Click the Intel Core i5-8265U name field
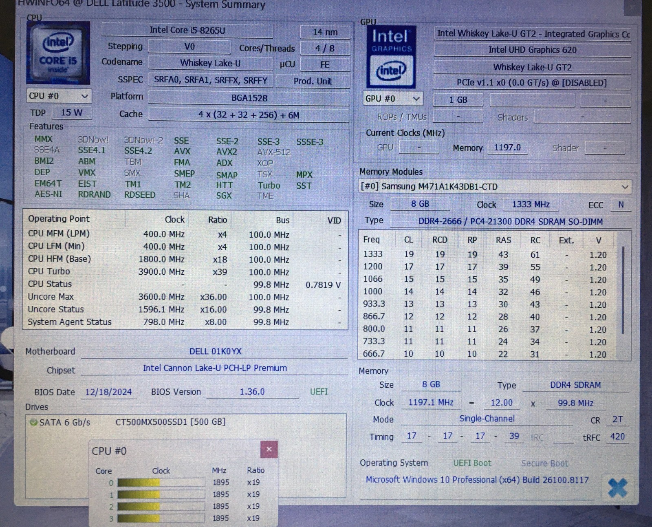 click(187, 30)
